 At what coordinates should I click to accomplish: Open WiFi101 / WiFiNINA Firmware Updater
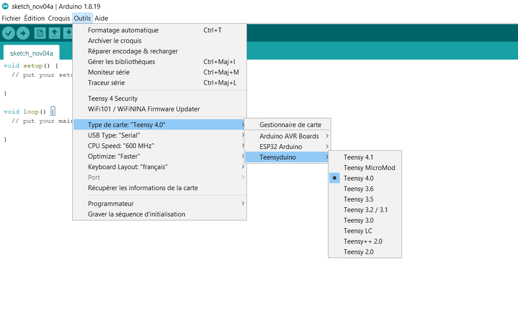click(159, 109)
